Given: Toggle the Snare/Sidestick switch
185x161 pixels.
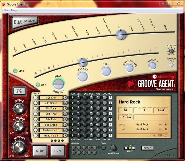Looking at the screenshot, I should tap(59, 84).
